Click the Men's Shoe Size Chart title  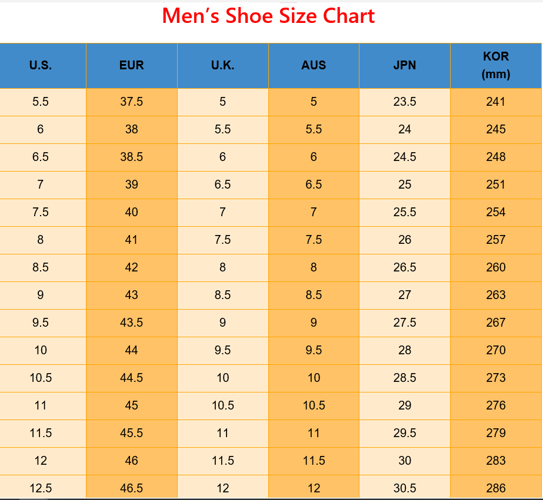[x=268, y=16]
